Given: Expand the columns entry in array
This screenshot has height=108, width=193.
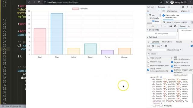Looking at the screenshot, I should (152, 101).
